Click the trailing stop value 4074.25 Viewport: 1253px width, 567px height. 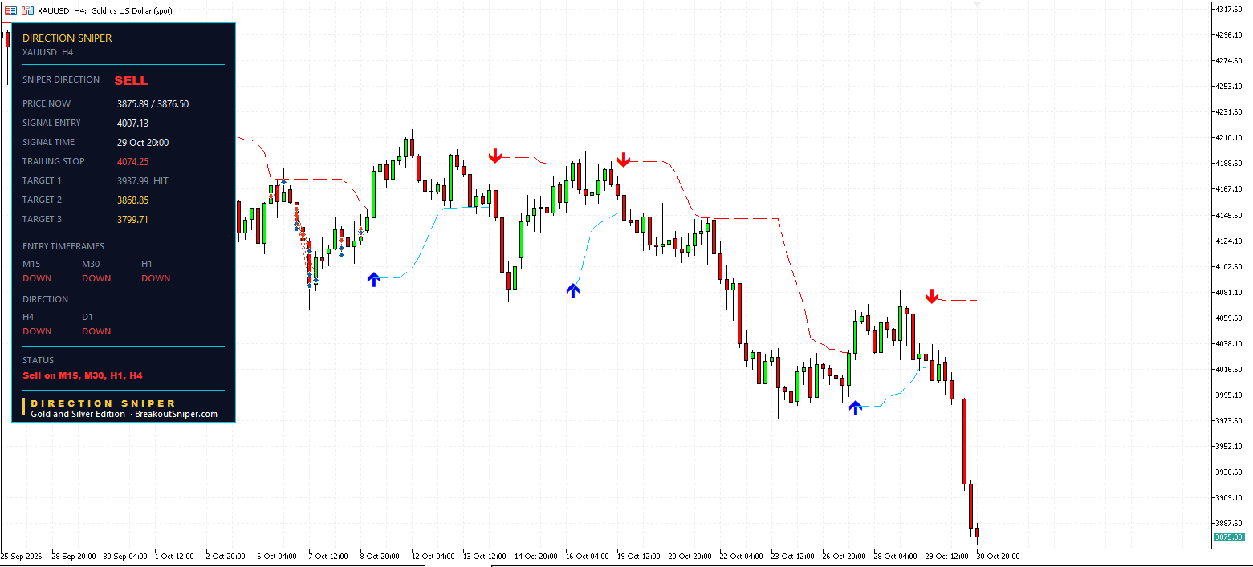click(x=133, y=162)
